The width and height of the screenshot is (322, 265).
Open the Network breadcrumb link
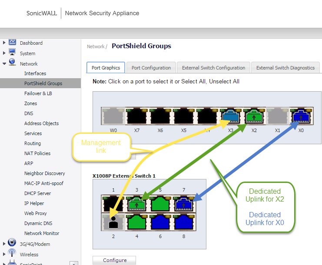coord(96,46)
